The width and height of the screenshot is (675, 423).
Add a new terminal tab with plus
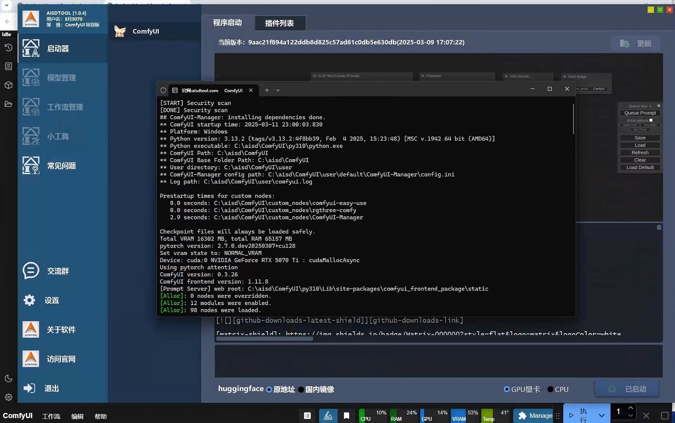click(267, 90)
